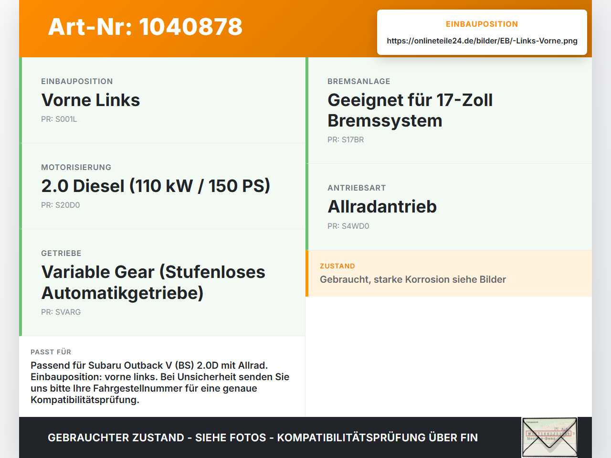
Task: Select Gebraucht, starke Korrosion siehe Bilder
Action: 413,279
